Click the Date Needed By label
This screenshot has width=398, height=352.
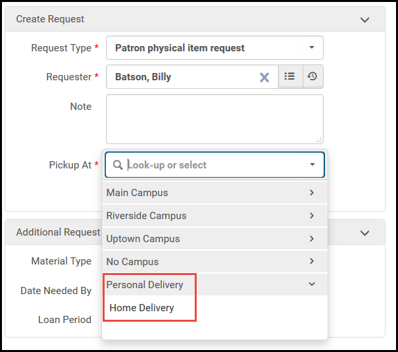click(x=56, y=291)
